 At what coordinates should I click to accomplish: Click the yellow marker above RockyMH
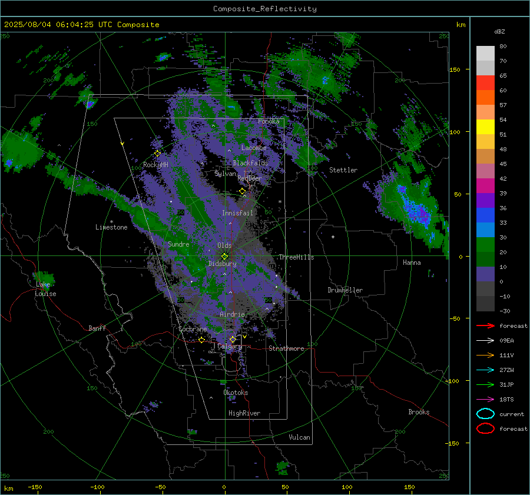(157, 154)
